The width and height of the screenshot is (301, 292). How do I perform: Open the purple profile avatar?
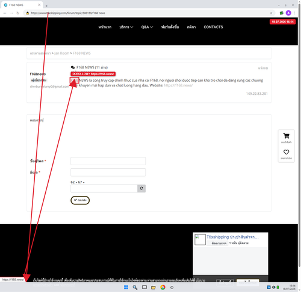(288, 13)
